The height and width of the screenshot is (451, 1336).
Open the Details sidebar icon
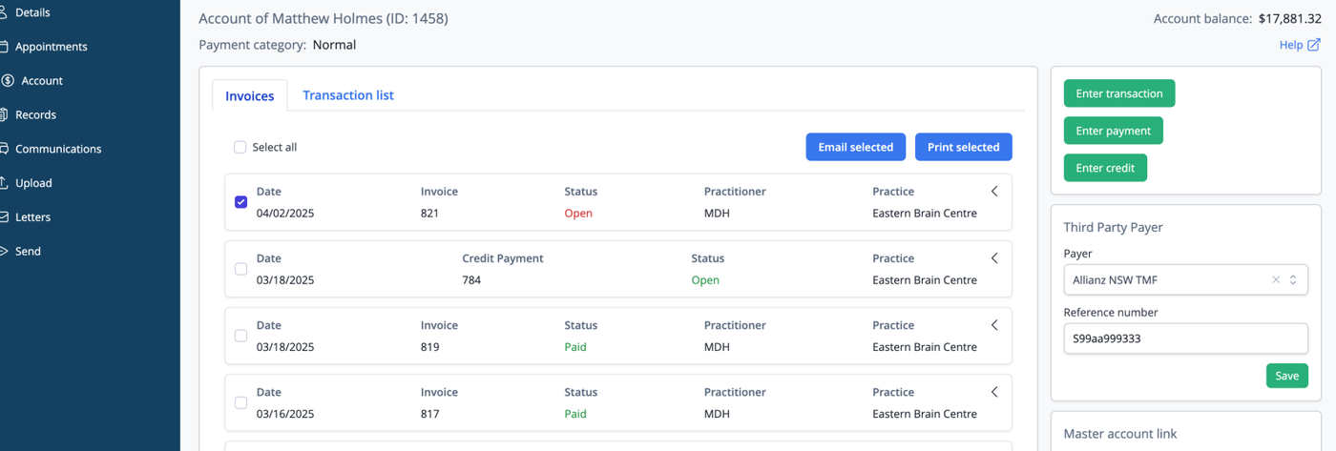3,12
